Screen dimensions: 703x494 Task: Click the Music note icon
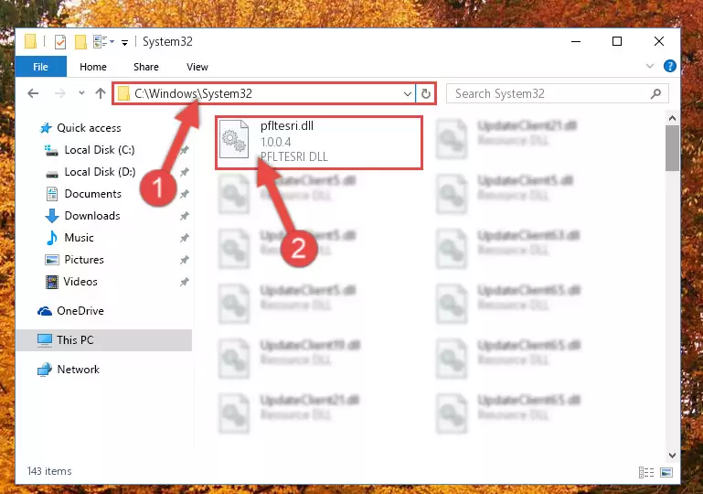52,238
